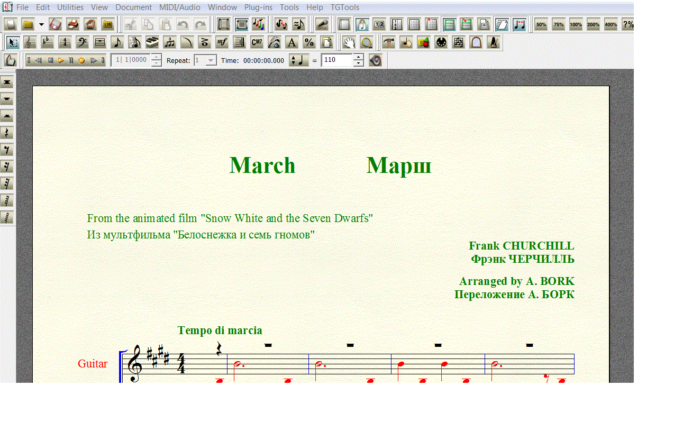Screen dimensions: 674x432
Task: Open the library LIB icon
Action: coord(107,24)
